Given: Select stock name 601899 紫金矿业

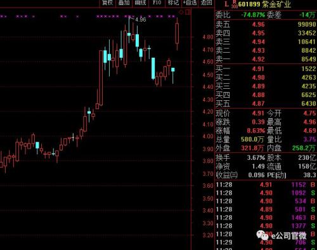Looking at the screenshot, I should click(x=264, y=4).
